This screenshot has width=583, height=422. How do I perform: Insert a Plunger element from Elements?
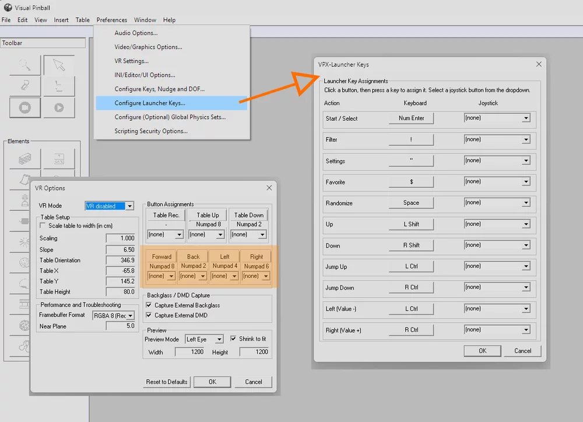click(x=24, y=201)
